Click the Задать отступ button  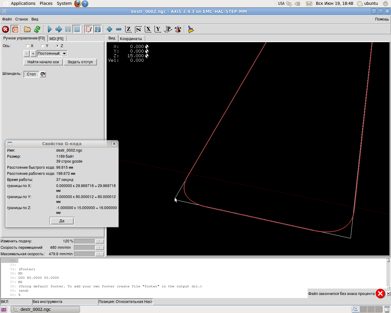[80, 62]
